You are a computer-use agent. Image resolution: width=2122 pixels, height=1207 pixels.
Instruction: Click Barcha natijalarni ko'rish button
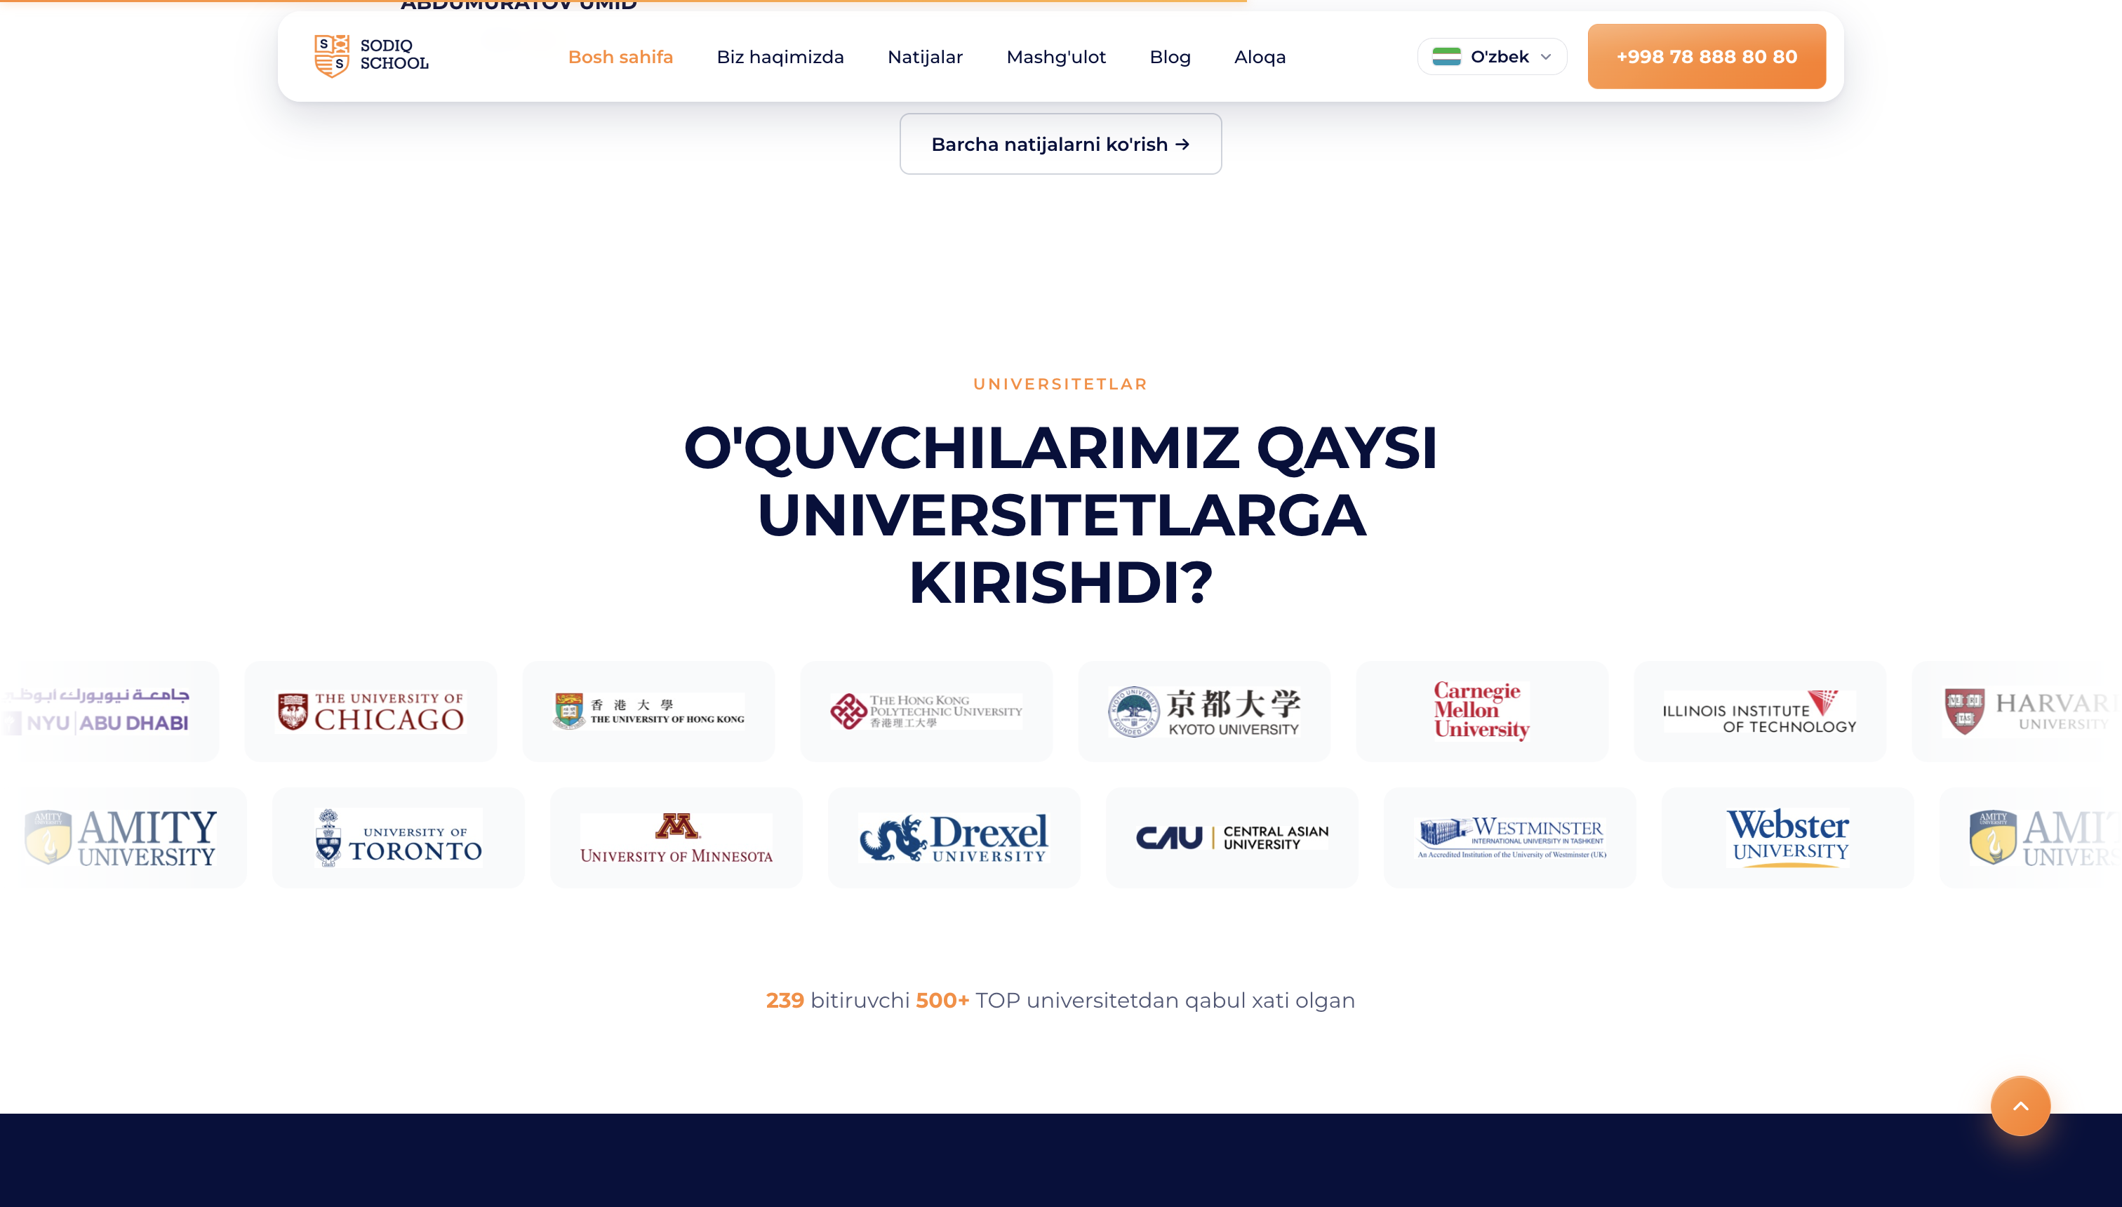[1061, 145]
